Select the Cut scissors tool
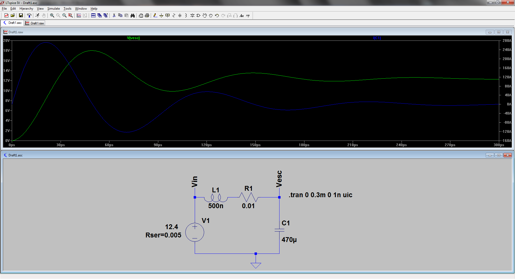This screenshot has height=279, width=515. 114,16
